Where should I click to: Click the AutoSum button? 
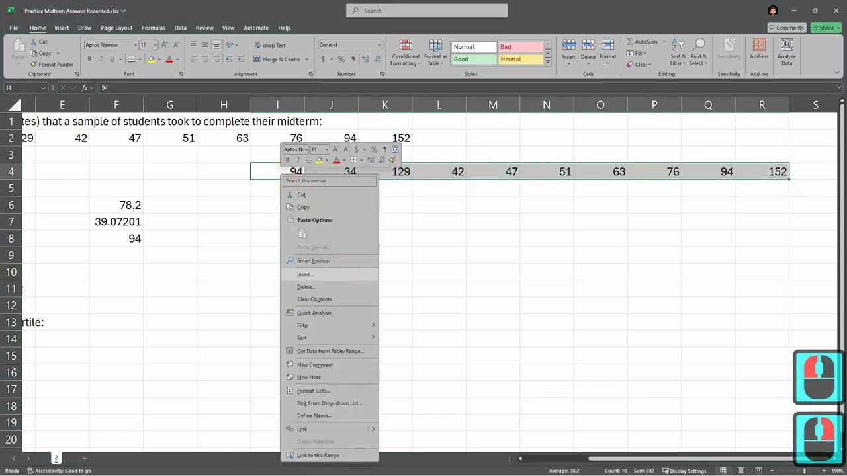tap(642, 42)
